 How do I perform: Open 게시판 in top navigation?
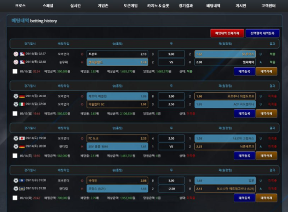tap(241, 6)
